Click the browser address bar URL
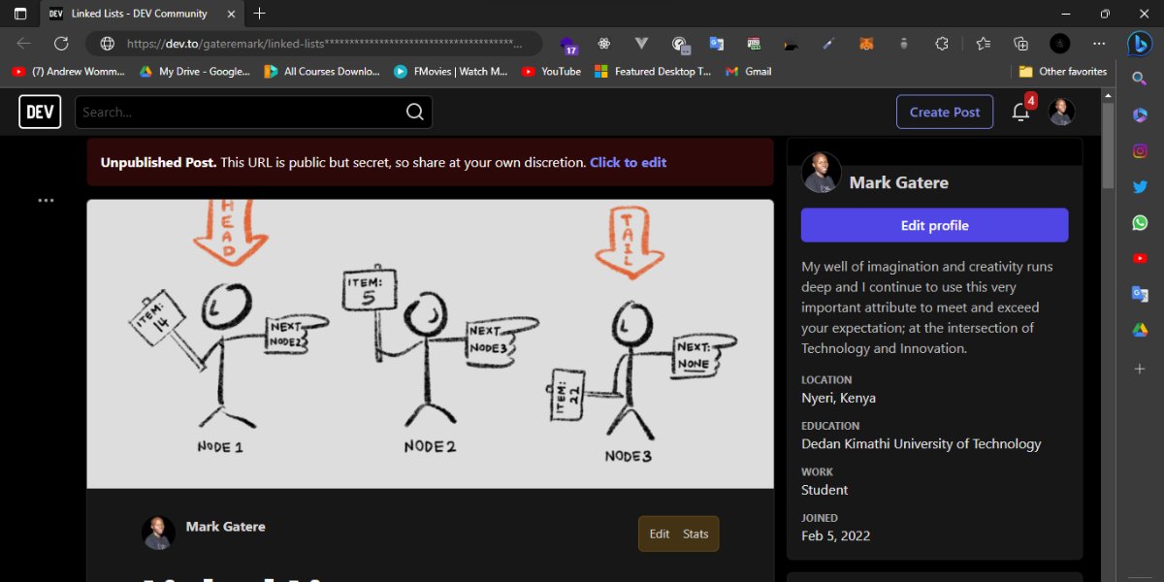 click(x=326, y=44)
